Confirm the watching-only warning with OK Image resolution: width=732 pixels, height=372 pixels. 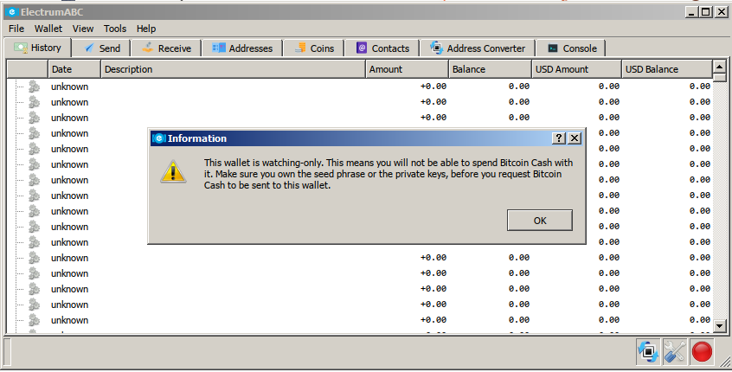pyautogui.click(x=540, y=221)
